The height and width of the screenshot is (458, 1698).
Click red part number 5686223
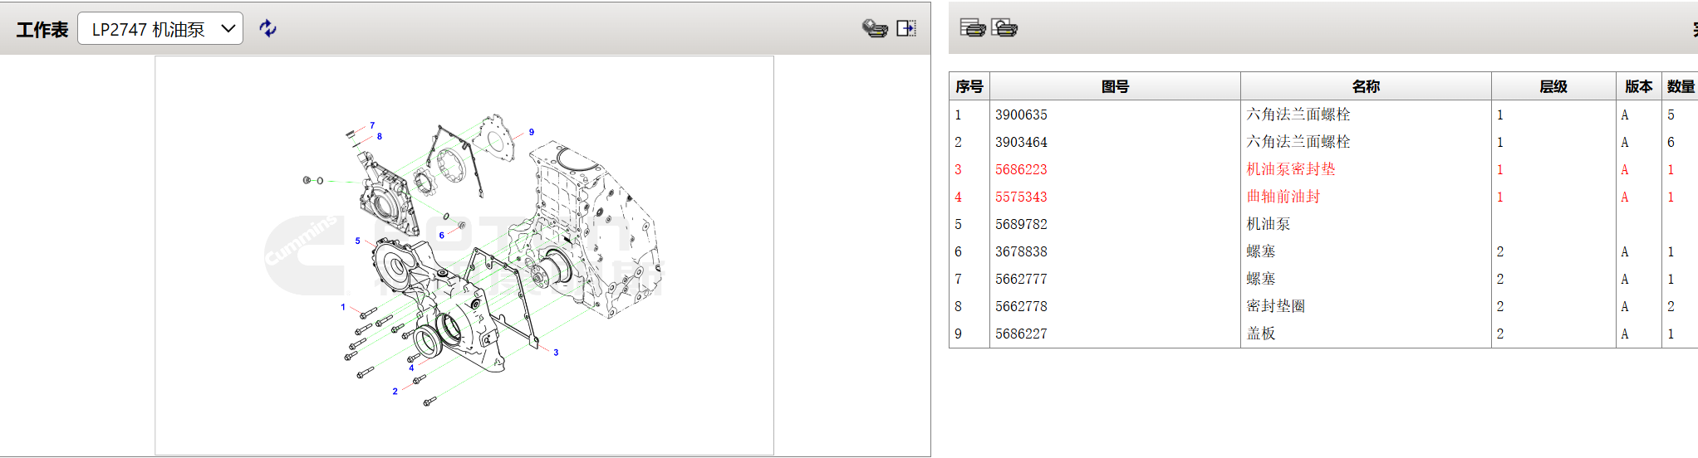tap(1021, 169)
